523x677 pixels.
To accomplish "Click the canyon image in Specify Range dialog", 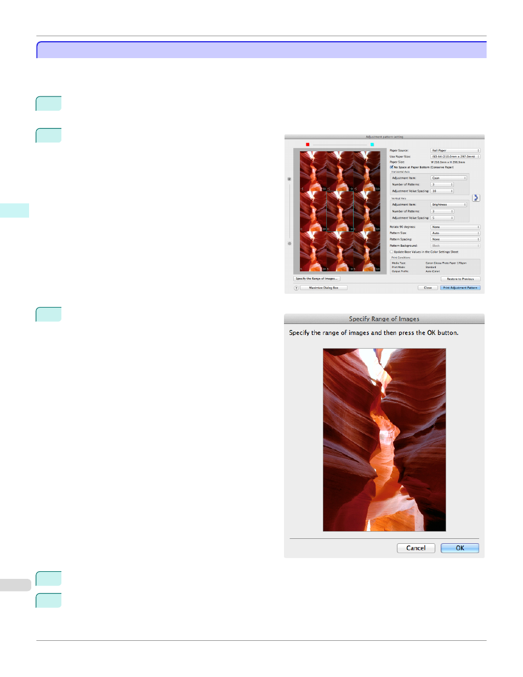I will pos(384,440).
